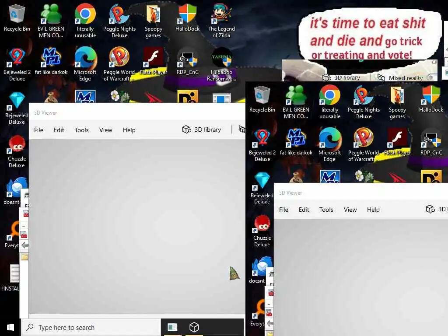Launch Chuzzle Deluxe on the main desktop
This screenshot has height=336, width=448.
coord(17,151)
